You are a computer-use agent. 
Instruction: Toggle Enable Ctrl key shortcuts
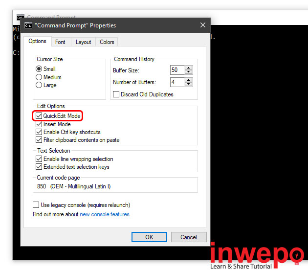[x=39, y=132]
